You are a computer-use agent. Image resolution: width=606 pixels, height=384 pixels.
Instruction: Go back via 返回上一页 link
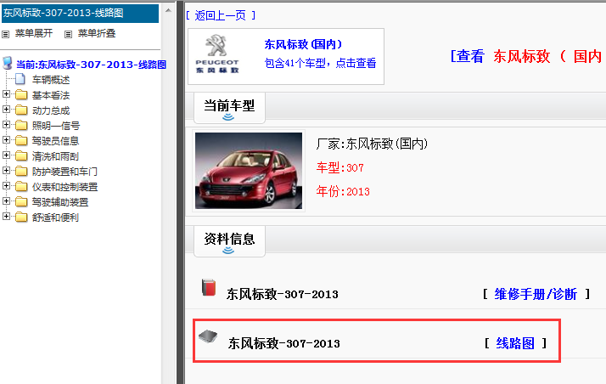[221, 15]
